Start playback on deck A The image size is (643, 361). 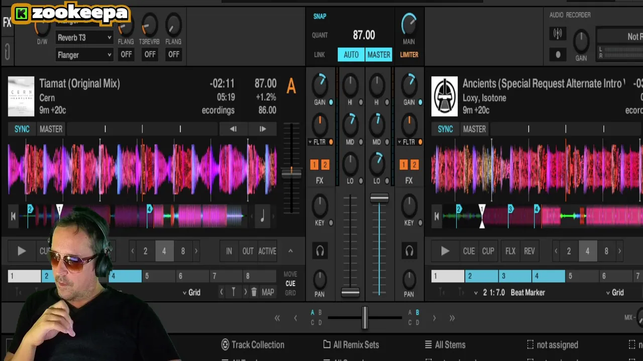point(21,251)
